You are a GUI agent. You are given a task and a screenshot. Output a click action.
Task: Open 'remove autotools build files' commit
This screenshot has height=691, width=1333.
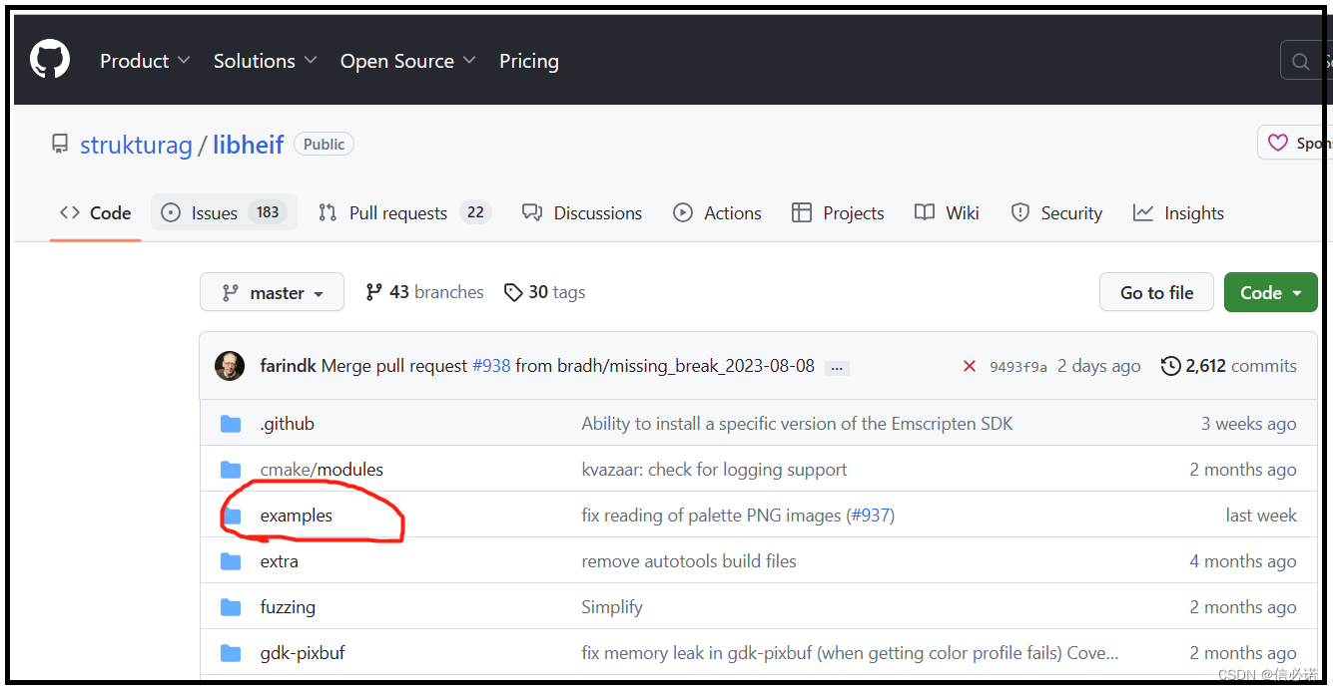689,561
